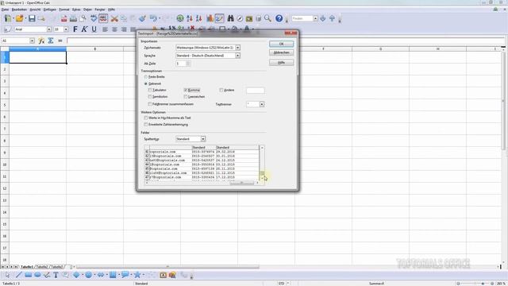Open the Bearbeiten menu
This screenshot has width=508, height=286.
point(19,10)
